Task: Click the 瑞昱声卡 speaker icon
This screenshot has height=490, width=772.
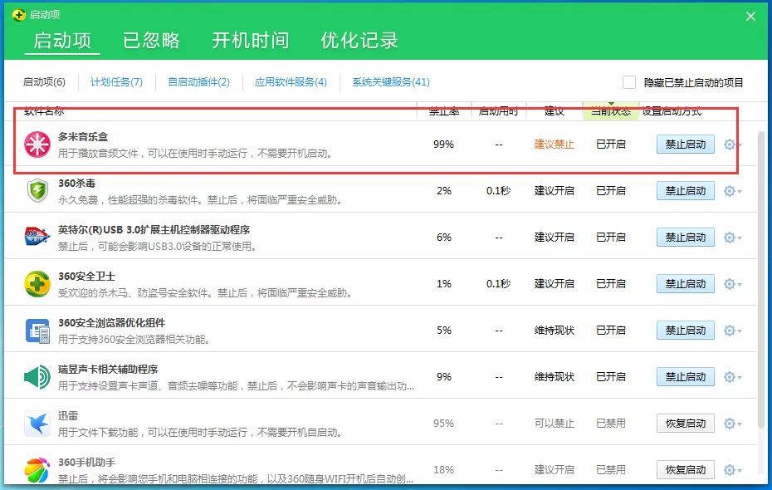Action: (37, 377)
